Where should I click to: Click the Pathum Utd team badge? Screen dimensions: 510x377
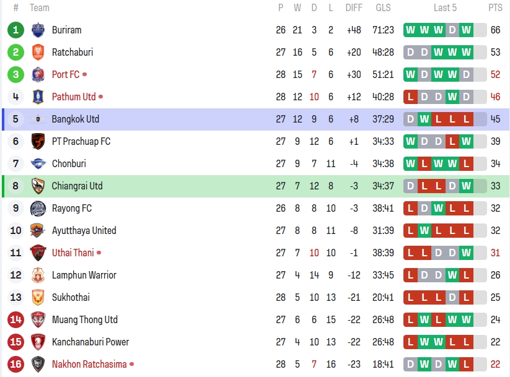[x=38, y=97]
